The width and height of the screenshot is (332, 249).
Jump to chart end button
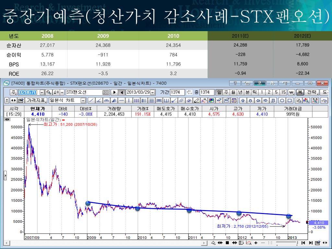[x=311, y=243]
